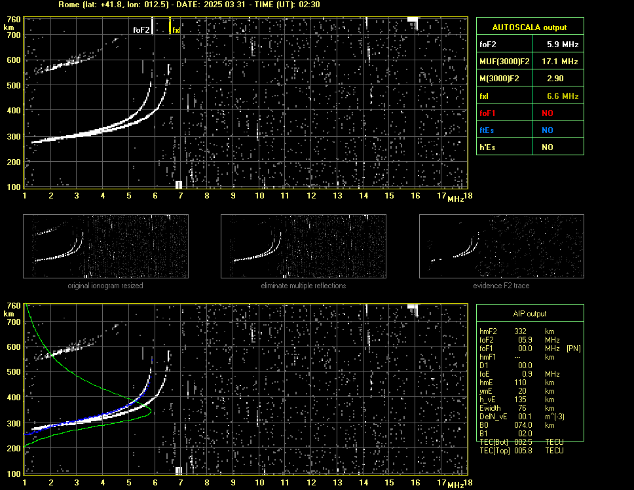Select the 'AIP output' panel header
The image size is (634, 490).
pyautogui.click(x=530, y=314)
